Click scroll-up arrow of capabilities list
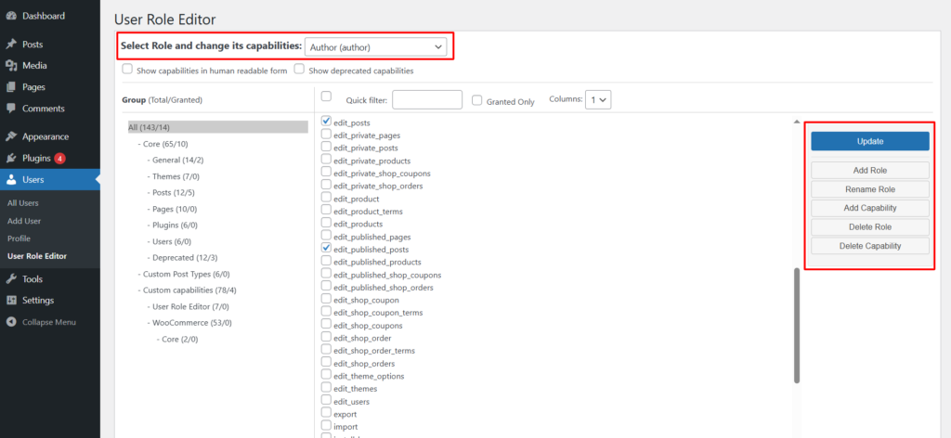 [796, 122]
